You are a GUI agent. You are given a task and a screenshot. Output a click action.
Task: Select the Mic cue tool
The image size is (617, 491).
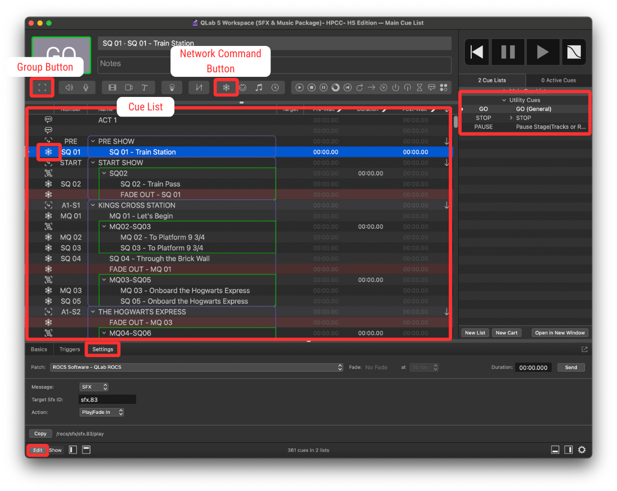pos(86,87)
